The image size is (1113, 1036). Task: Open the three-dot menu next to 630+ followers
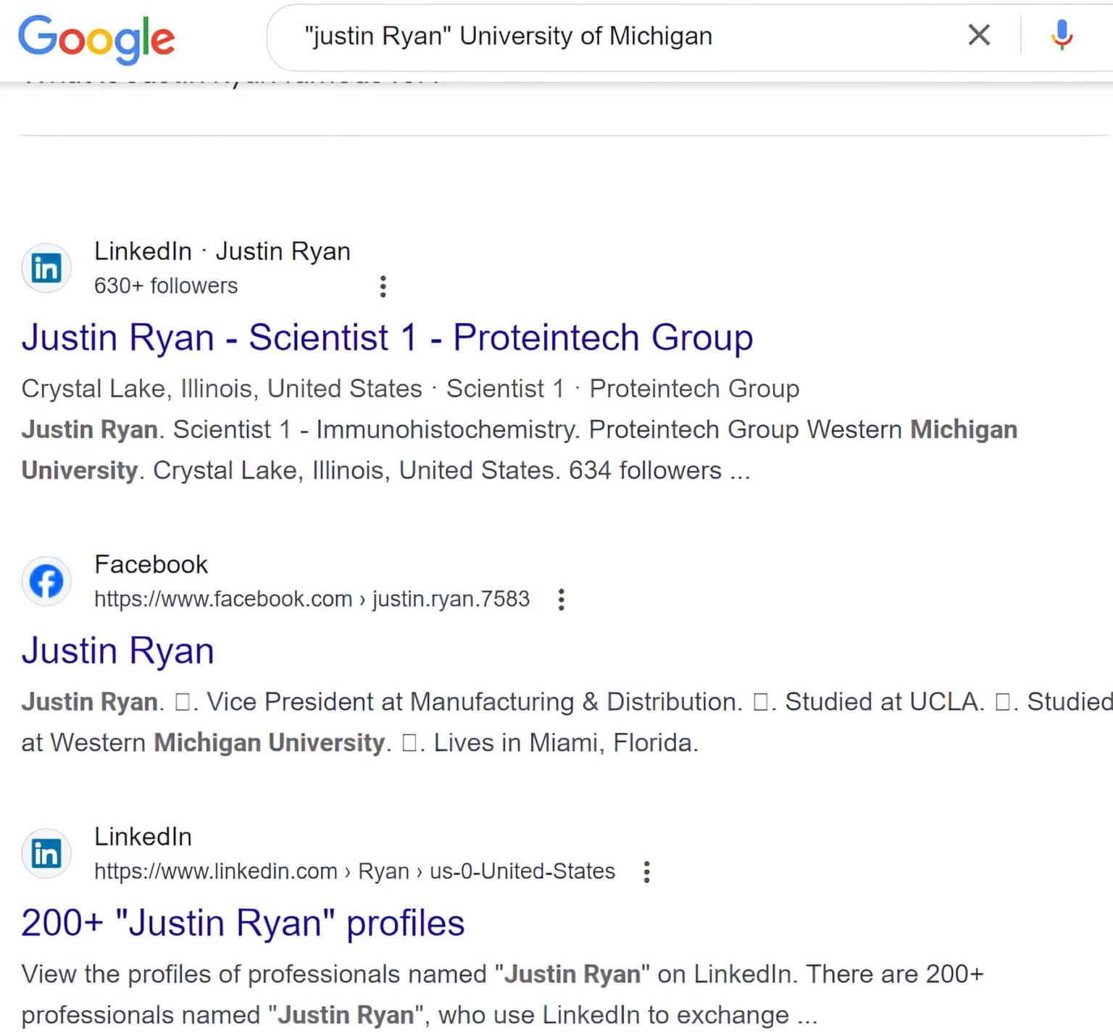(x=383, y=286)
